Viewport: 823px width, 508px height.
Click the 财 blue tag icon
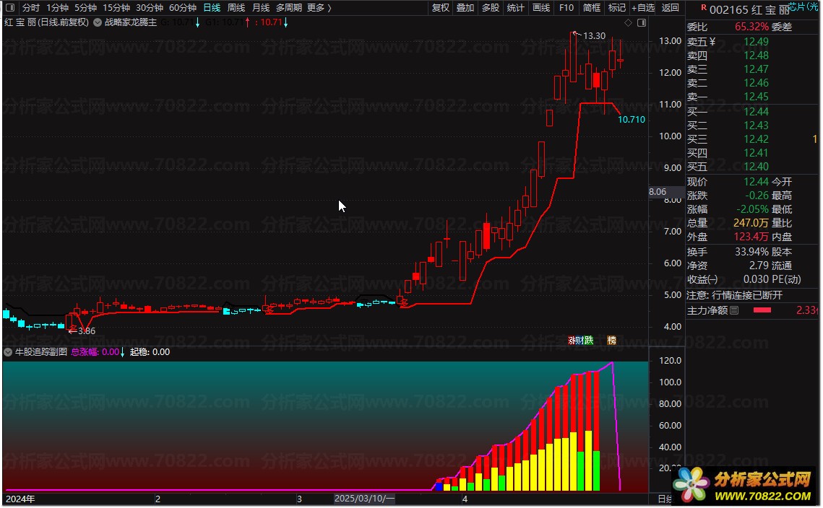tap(580, 341)
